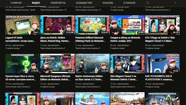The height and width of the screenshot is (105, 186).
Task: Play the НОВЫЕ СТАРЫЕ ПОКЕМОНЫ thumbnail
Action: (92, 25)
